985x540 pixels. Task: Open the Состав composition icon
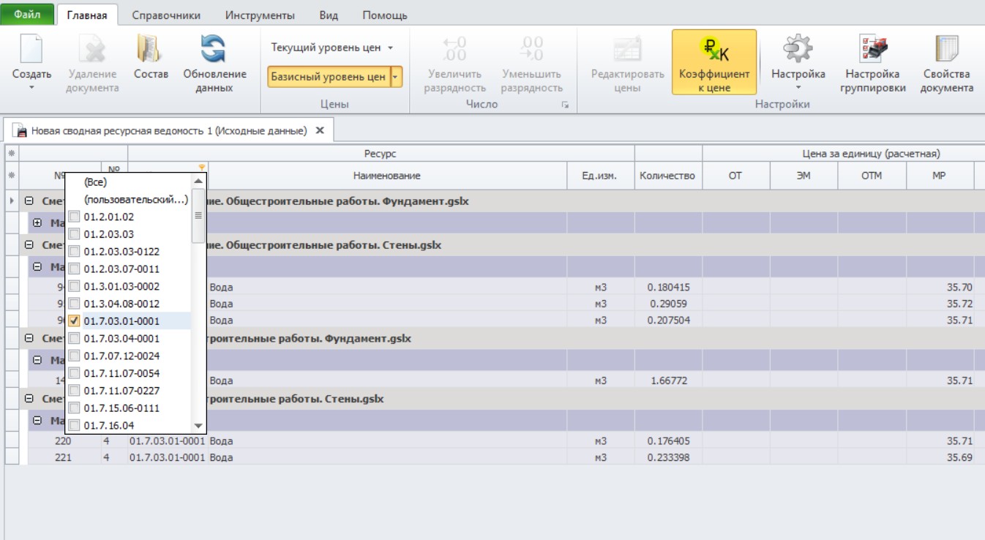tap(151, 50)
